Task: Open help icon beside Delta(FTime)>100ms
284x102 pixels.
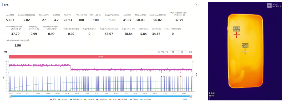Action: [28, 40]
